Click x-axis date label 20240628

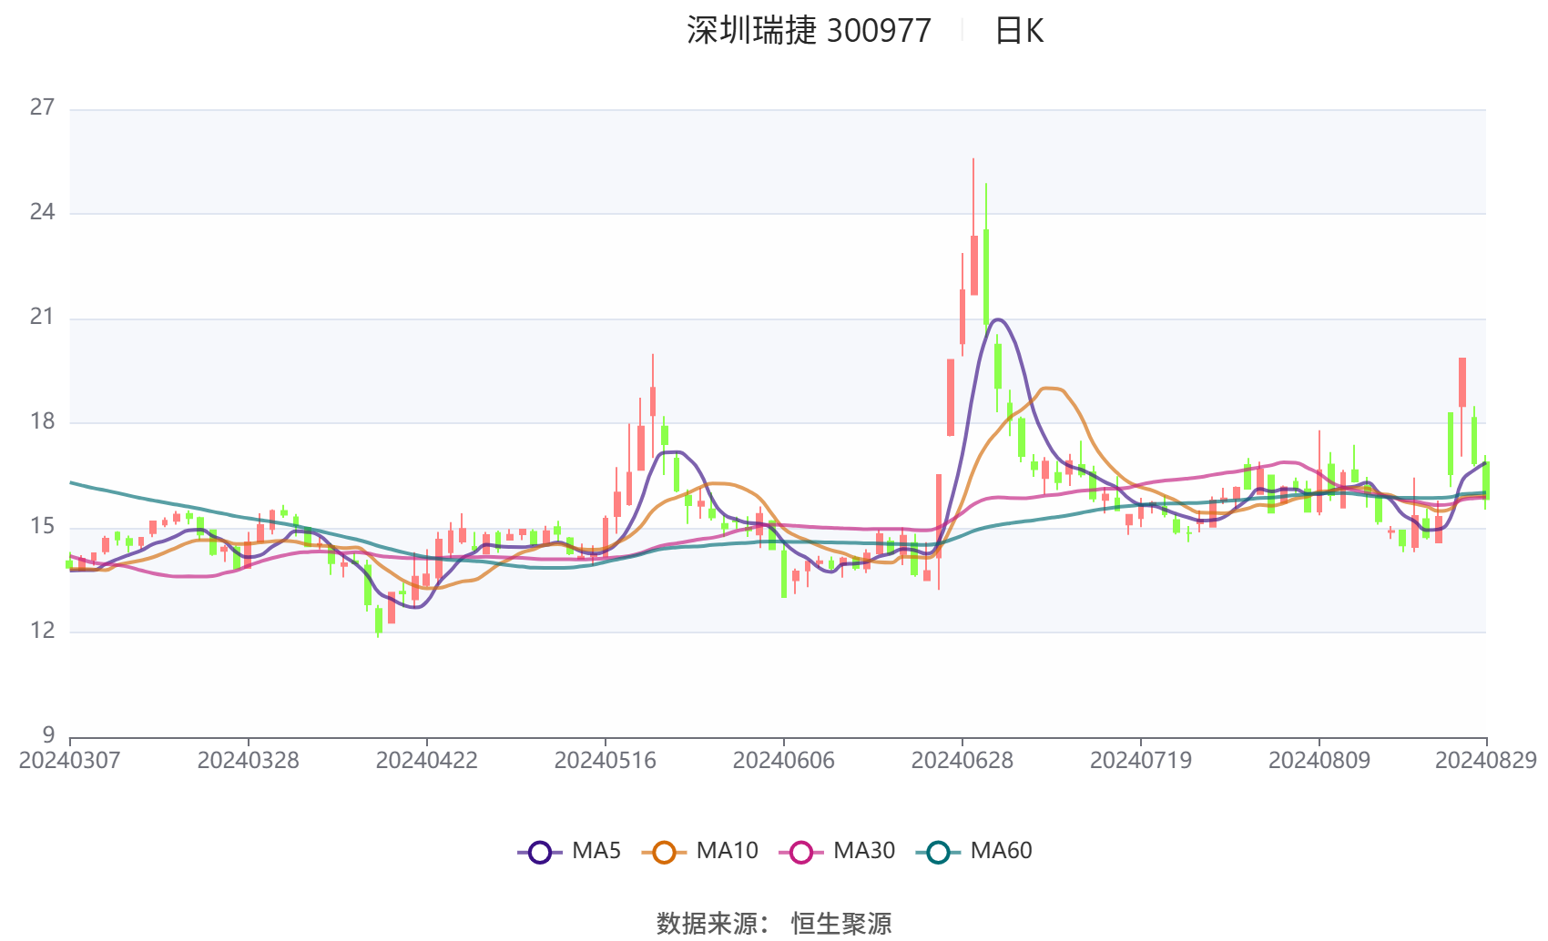(x=962, y=760)
